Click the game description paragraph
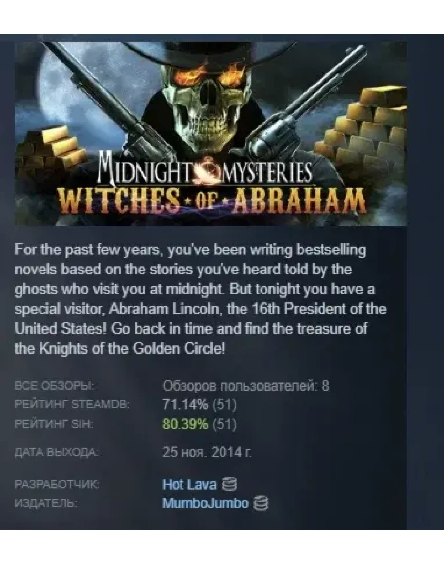 200,299
